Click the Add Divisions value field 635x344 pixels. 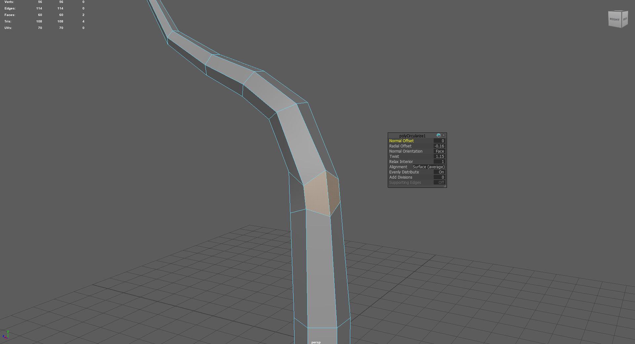[439, 177]
